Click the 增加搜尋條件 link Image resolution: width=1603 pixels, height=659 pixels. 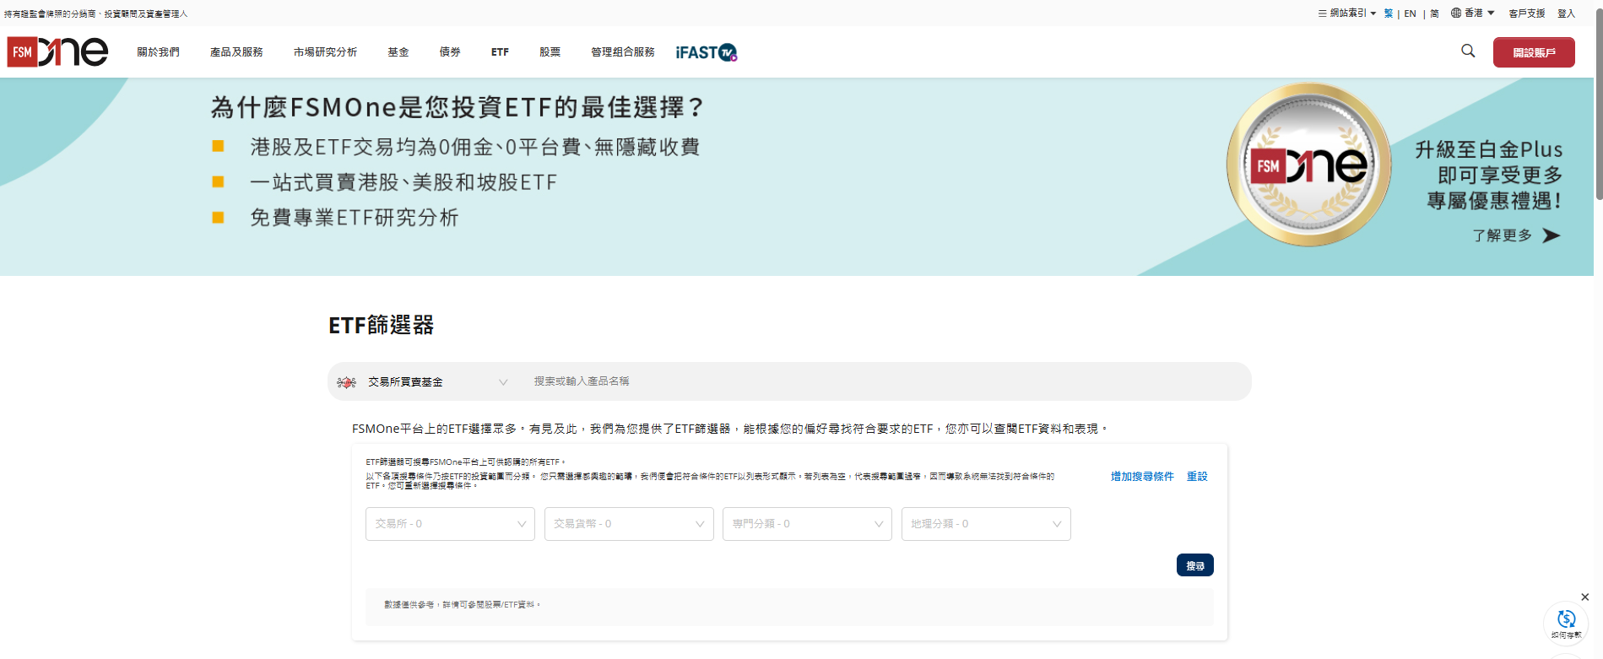(1142, 477)
